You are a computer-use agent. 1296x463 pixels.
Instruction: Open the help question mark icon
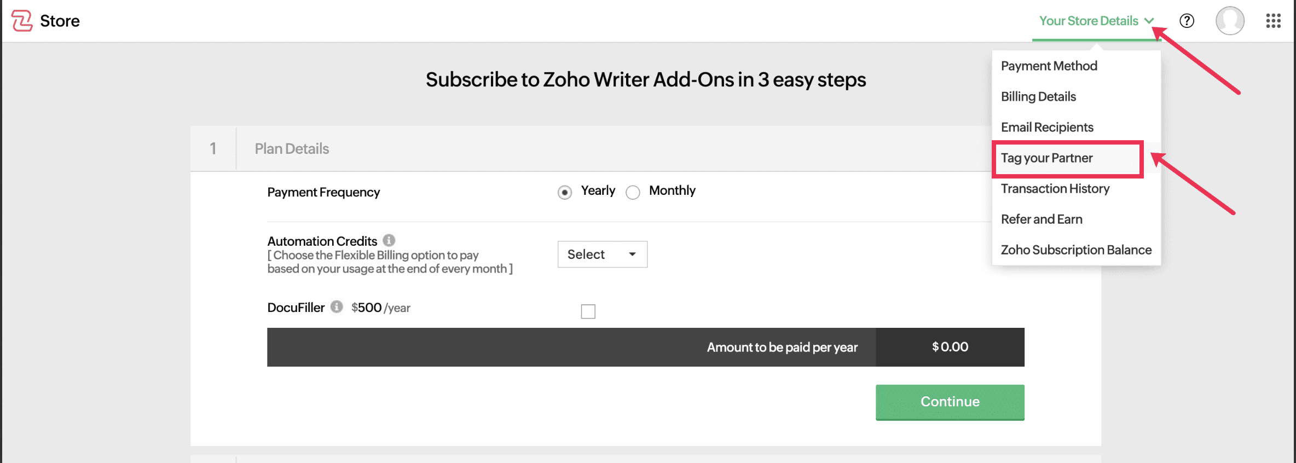point(1187,21)
